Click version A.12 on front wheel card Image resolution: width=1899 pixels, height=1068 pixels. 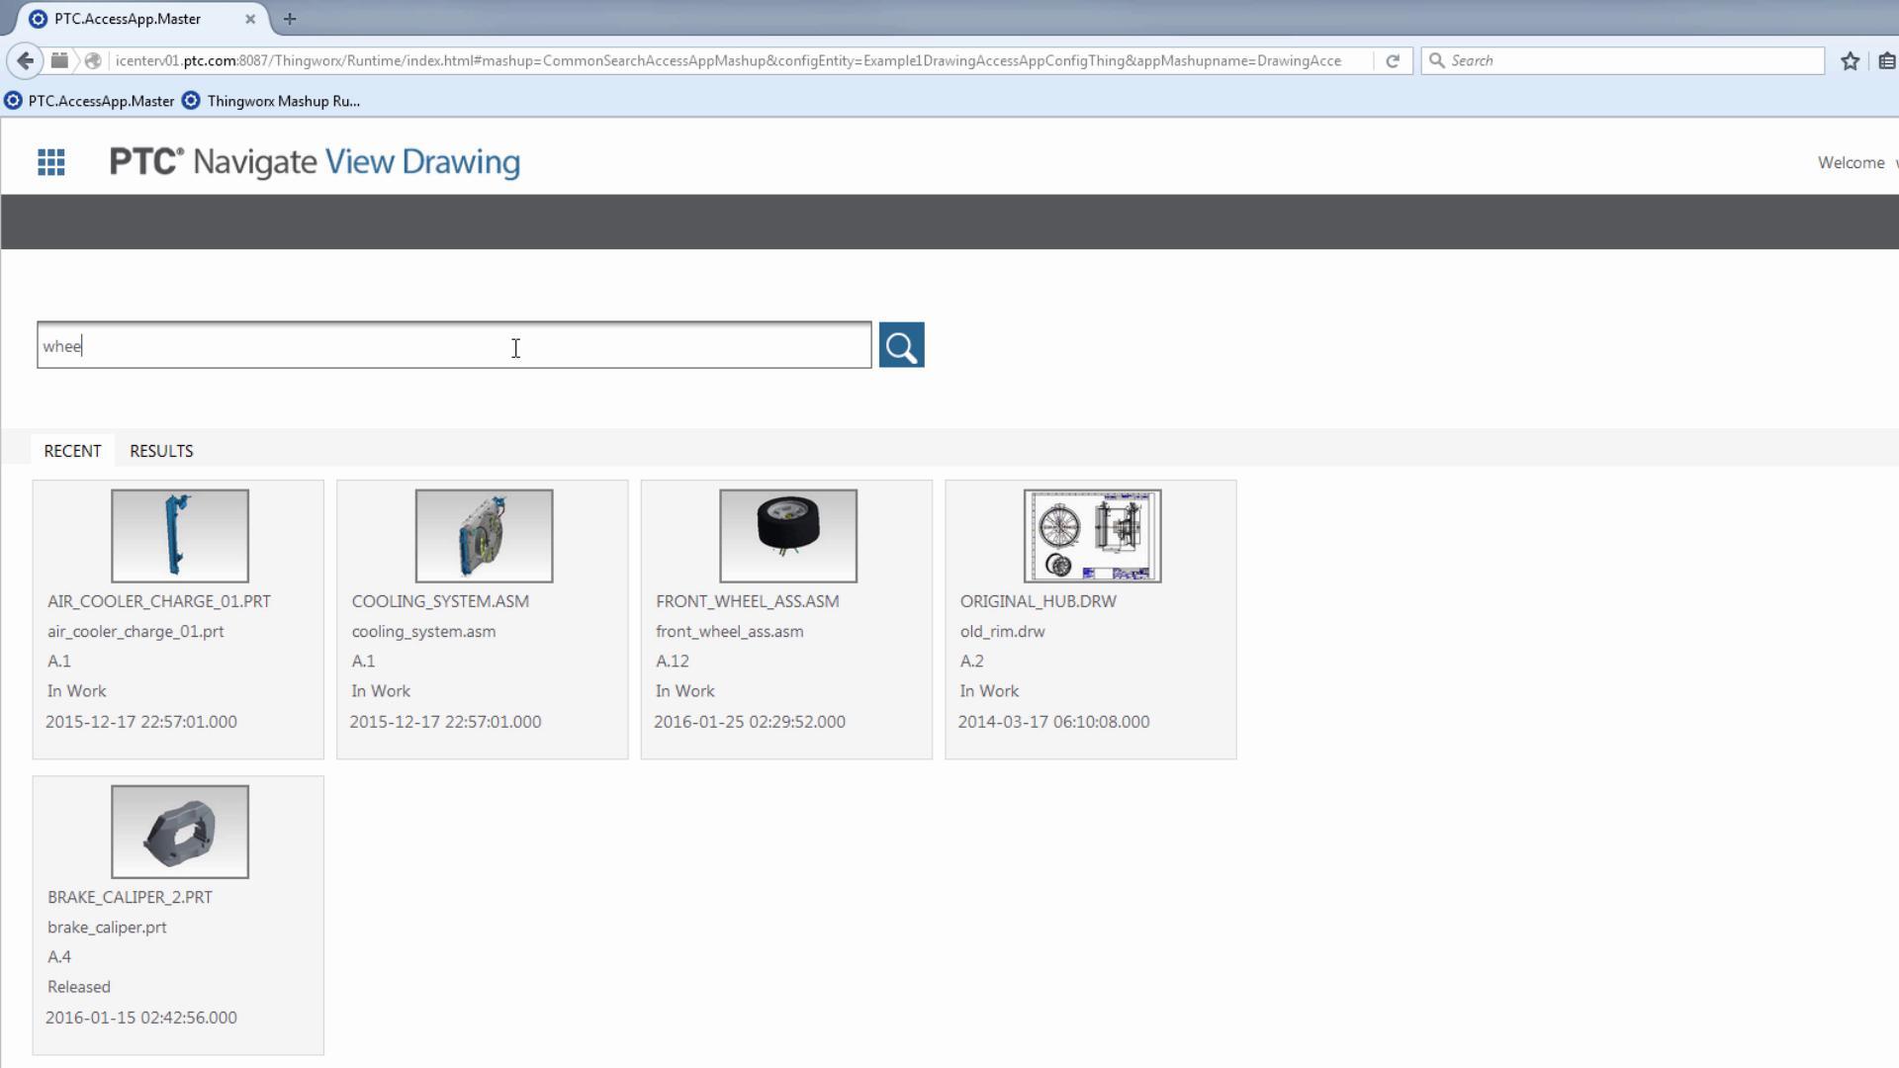pyautogui.click(x=673, y=661)
